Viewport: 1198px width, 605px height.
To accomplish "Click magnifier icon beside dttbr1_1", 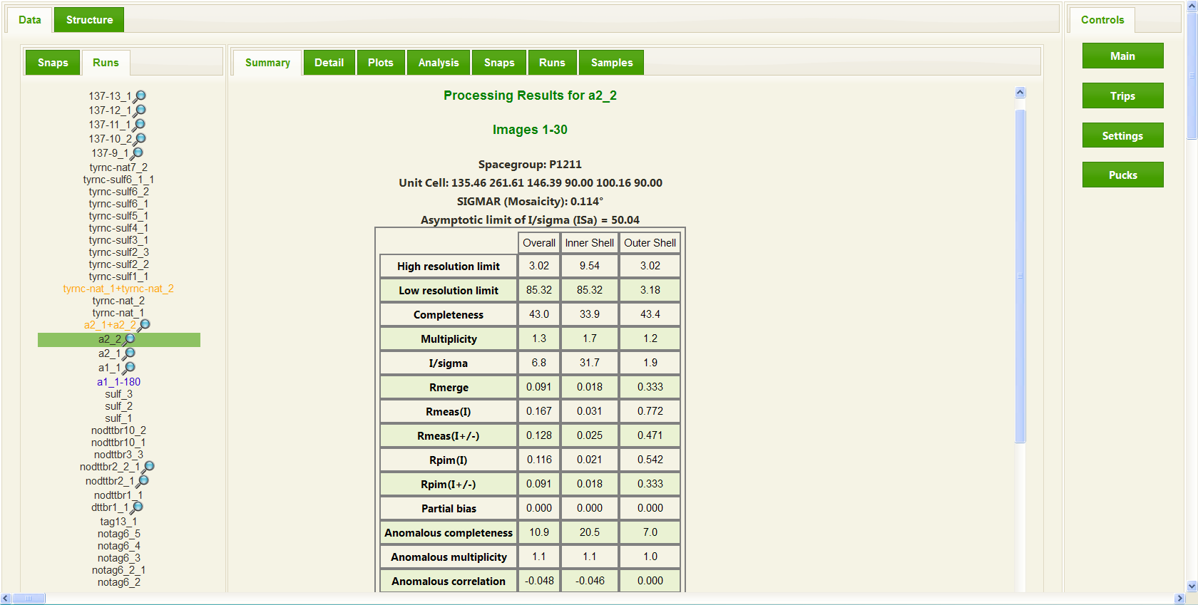I will 137,508.
